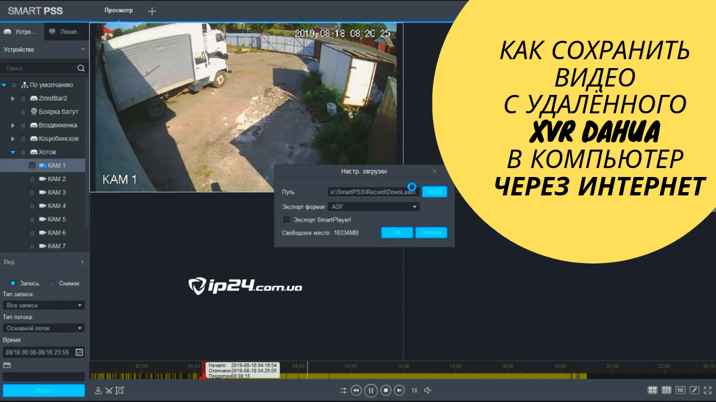This screenshot has height=402, width=716.
Task: Check the КАМ 2 camera checkbox
Action: click(x=32, y=179)
